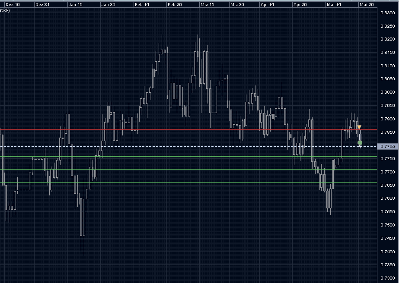Screen dimensions: 399x283
Task: Select the white dashed price line at 0.7795
Action: tap(188, 147)
